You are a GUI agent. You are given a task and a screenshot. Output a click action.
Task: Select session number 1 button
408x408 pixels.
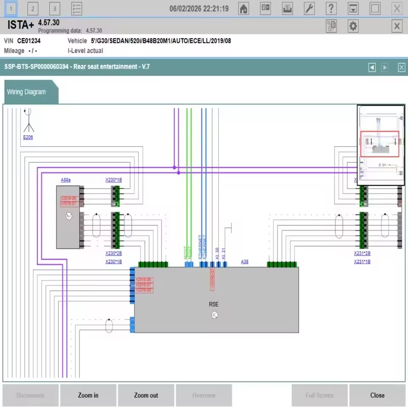(x=11, y=9)
